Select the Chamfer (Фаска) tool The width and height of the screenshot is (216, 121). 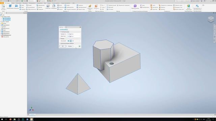point(60,5)
